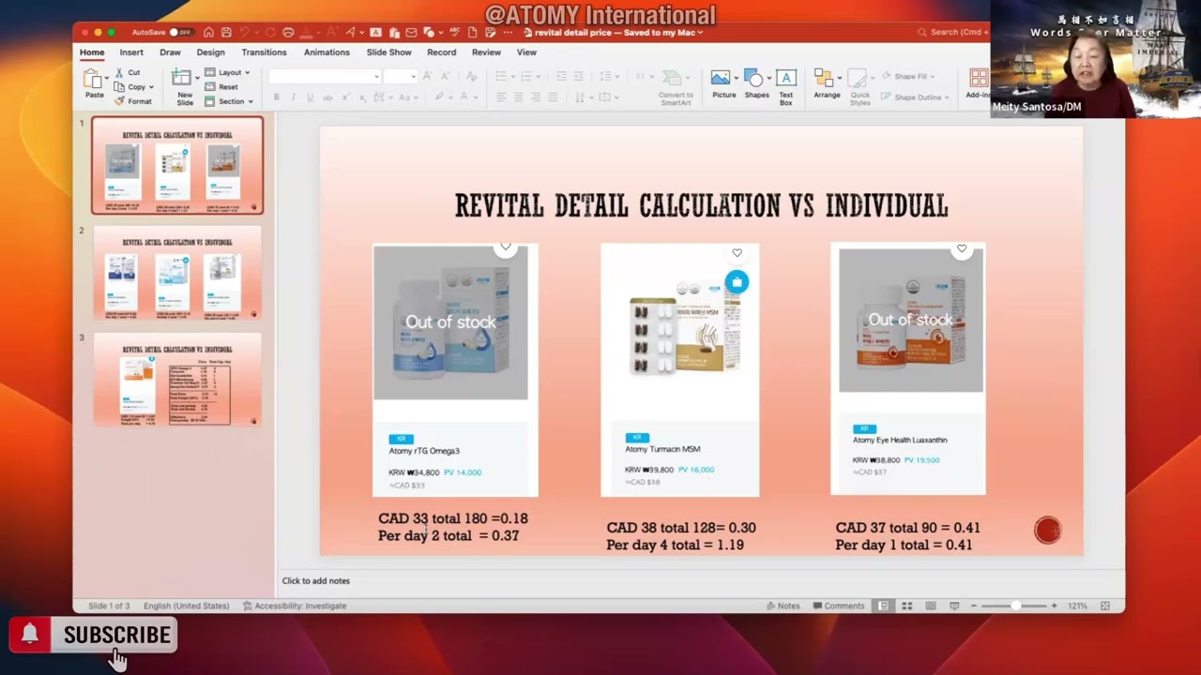
Task: Click Reset in the ribbon
Action: click(222, 86)
